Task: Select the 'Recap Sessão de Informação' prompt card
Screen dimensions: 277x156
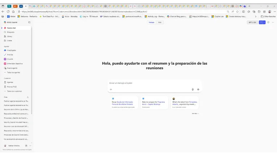Action: 124,102
